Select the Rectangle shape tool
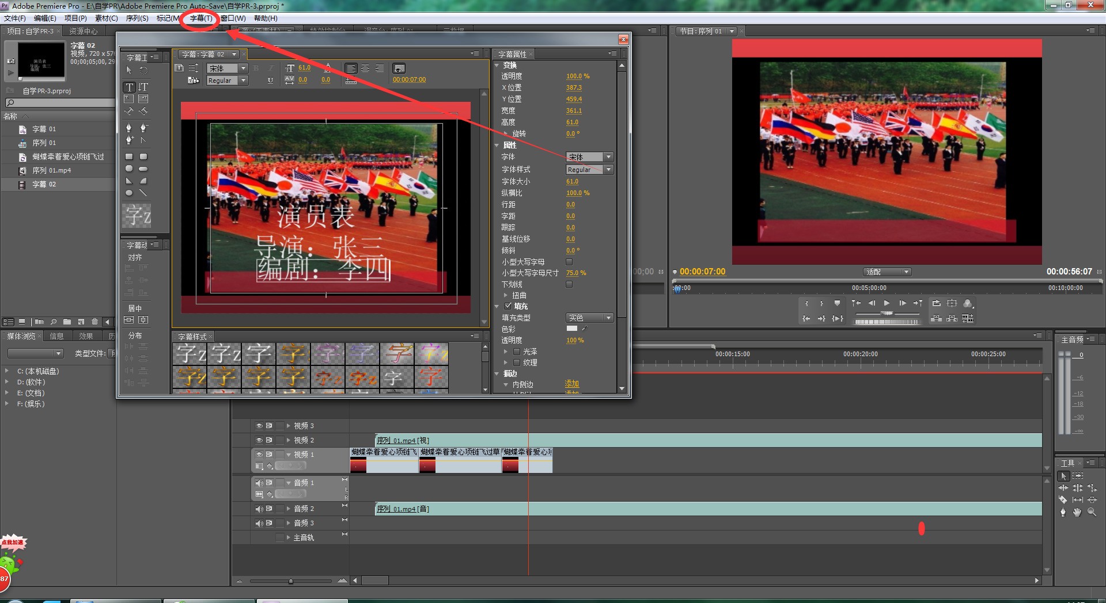 click(x=129, y=157)
